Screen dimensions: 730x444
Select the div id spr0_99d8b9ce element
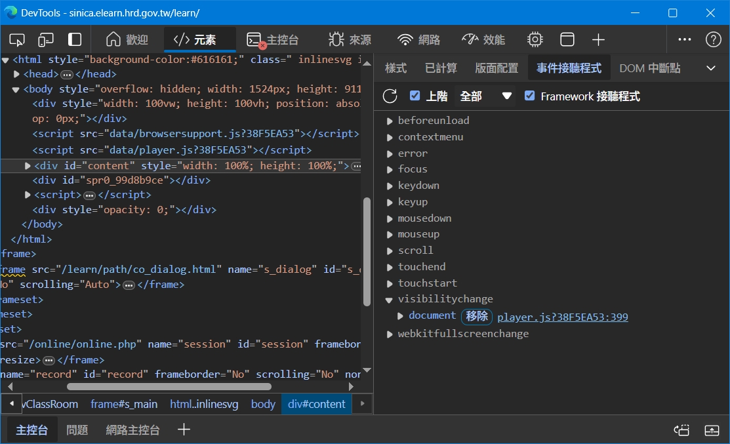[121, 180]
